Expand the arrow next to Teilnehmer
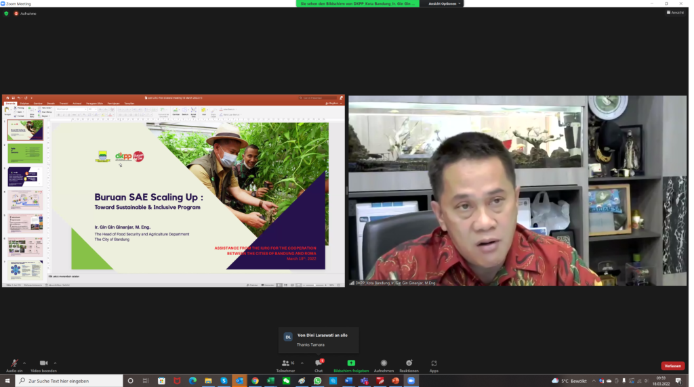 tap(302, 363)
